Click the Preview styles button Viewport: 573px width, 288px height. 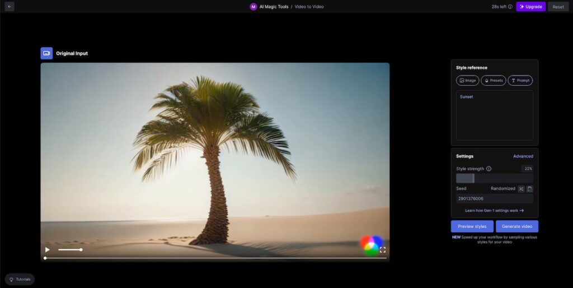[x=472, y=226]
